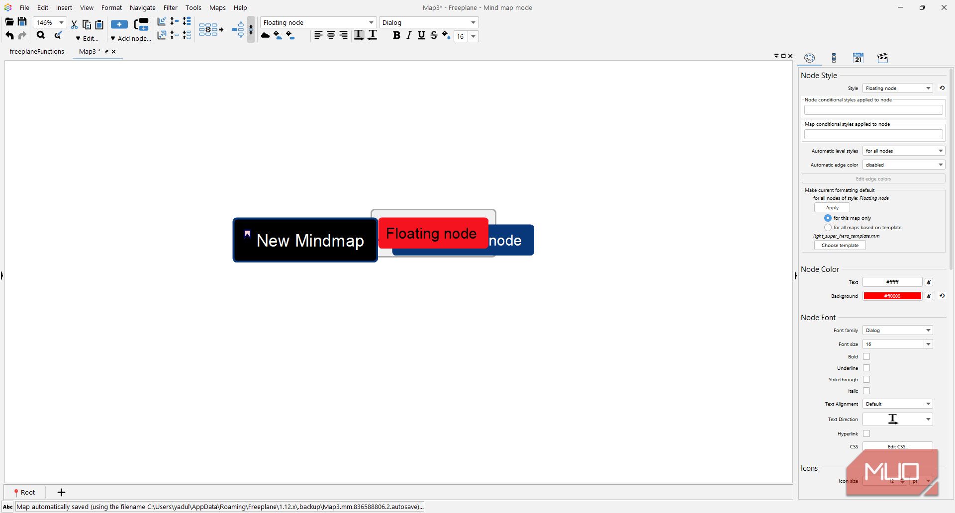This screenshot has width=955, height=513.
Task: Add a summary node using the bracket icon
Action: (x=142, y=24)
